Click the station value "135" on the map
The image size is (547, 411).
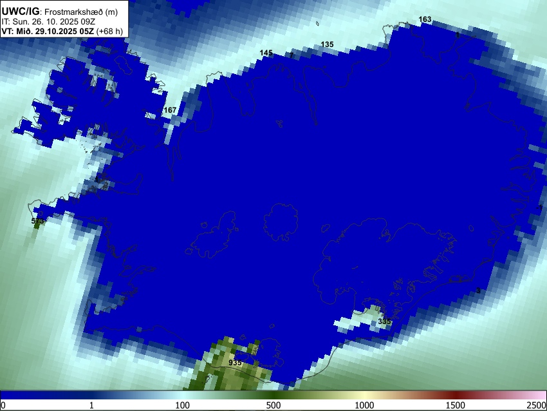point(327,44)
